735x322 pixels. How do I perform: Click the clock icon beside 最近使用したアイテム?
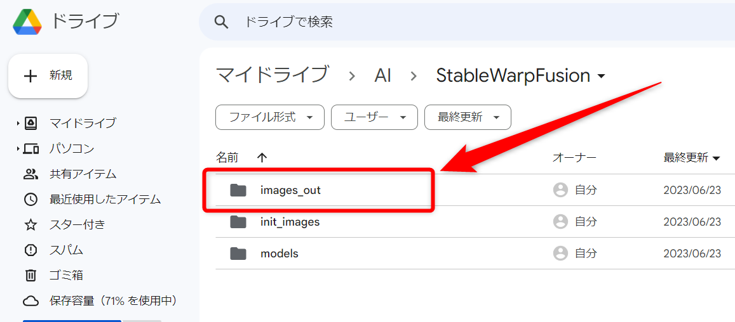pyautogui.click(x=30, y=200)
